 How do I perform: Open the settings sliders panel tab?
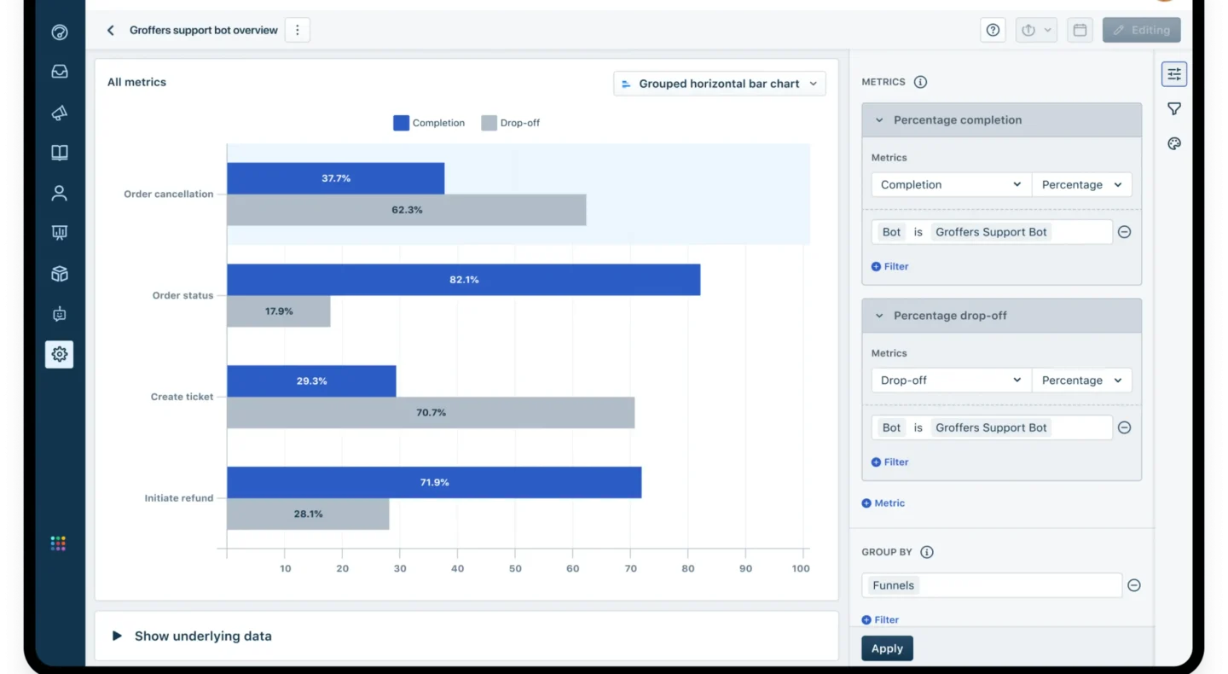[1174, 74]
